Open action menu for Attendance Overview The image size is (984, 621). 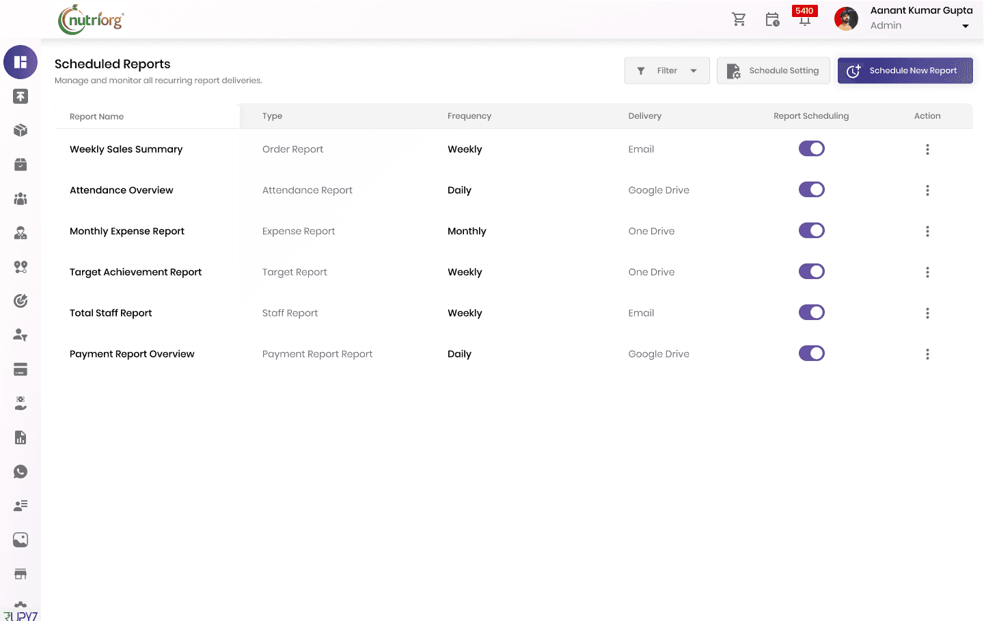click(x=927, y=190)
